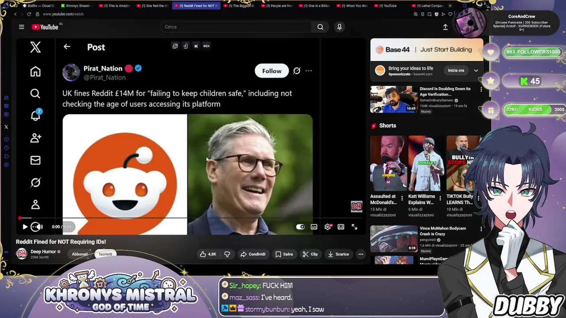This screenshot has width=566, height=318.
Task: Enter fullscreen with the expand icon
Action: tap(355, 227)
